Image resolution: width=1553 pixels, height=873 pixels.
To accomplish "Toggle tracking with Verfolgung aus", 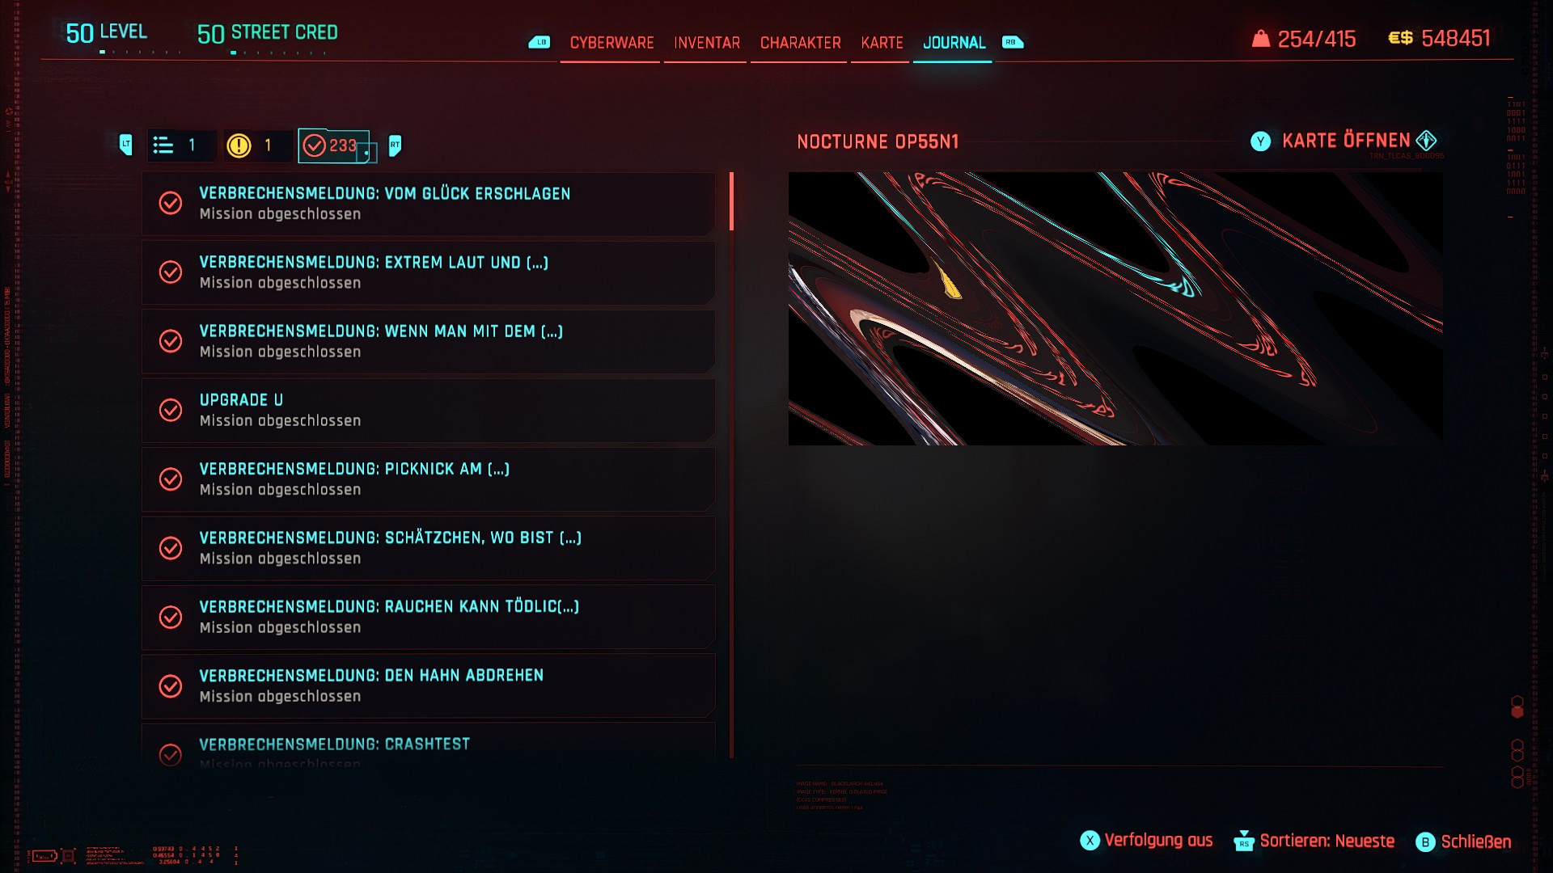I will click(1147, 841).
